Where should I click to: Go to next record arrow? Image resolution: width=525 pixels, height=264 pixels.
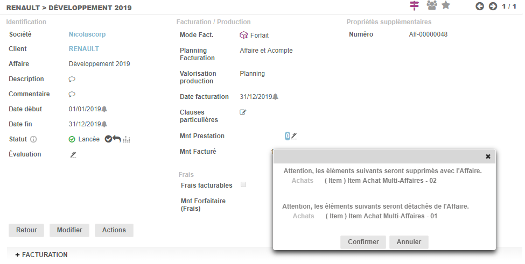tap(493, 6)
